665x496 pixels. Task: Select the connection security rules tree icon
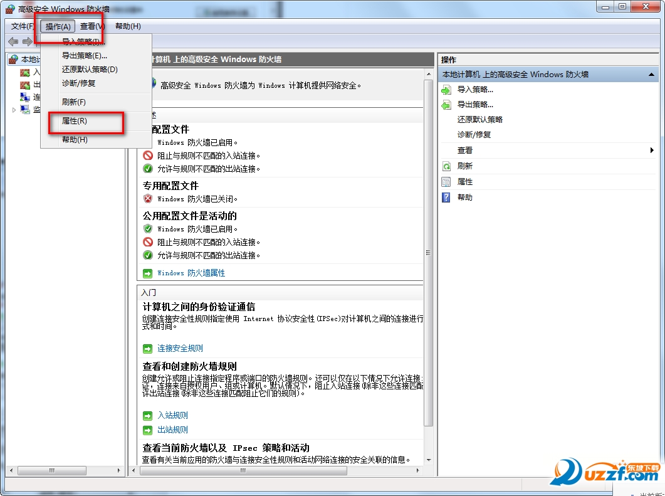[25, 97]
